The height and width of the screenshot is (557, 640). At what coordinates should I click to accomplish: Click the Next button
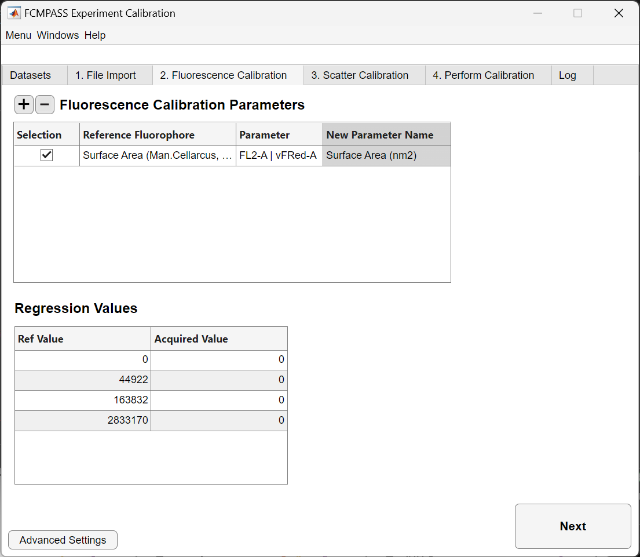click(573, 526)
